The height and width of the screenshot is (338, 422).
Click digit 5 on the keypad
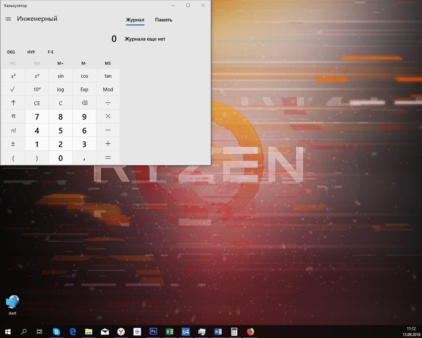click(60, 130)
